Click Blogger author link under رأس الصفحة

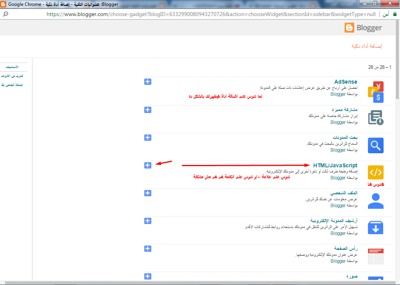[338, 261]
